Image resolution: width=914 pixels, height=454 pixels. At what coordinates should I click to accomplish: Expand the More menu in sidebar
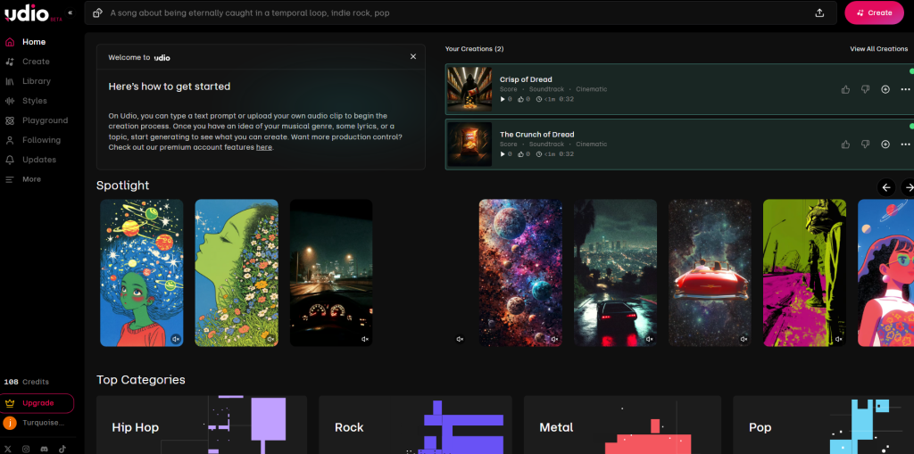point(31,179)
